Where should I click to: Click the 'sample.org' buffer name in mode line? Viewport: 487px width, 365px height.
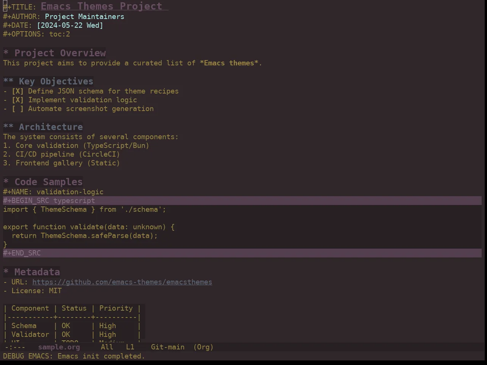59,347
